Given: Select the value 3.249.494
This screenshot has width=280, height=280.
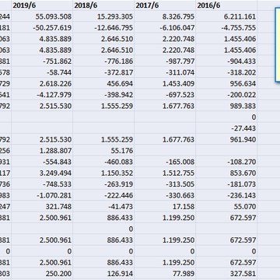Looking at the screenshot, I should tap(42, 173).
